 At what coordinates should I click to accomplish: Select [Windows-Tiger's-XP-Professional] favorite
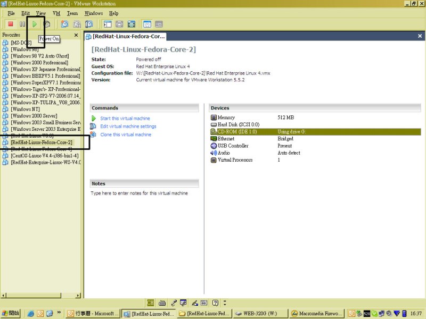coord(46,89)
